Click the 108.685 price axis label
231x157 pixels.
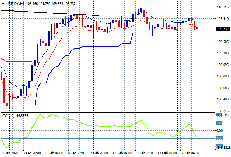click(223, 88)
